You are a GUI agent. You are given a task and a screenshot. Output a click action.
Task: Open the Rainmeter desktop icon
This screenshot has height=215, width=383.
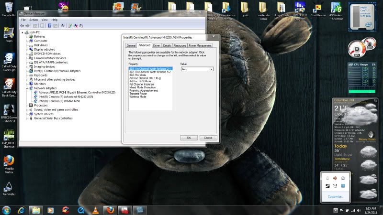(9, 189)
